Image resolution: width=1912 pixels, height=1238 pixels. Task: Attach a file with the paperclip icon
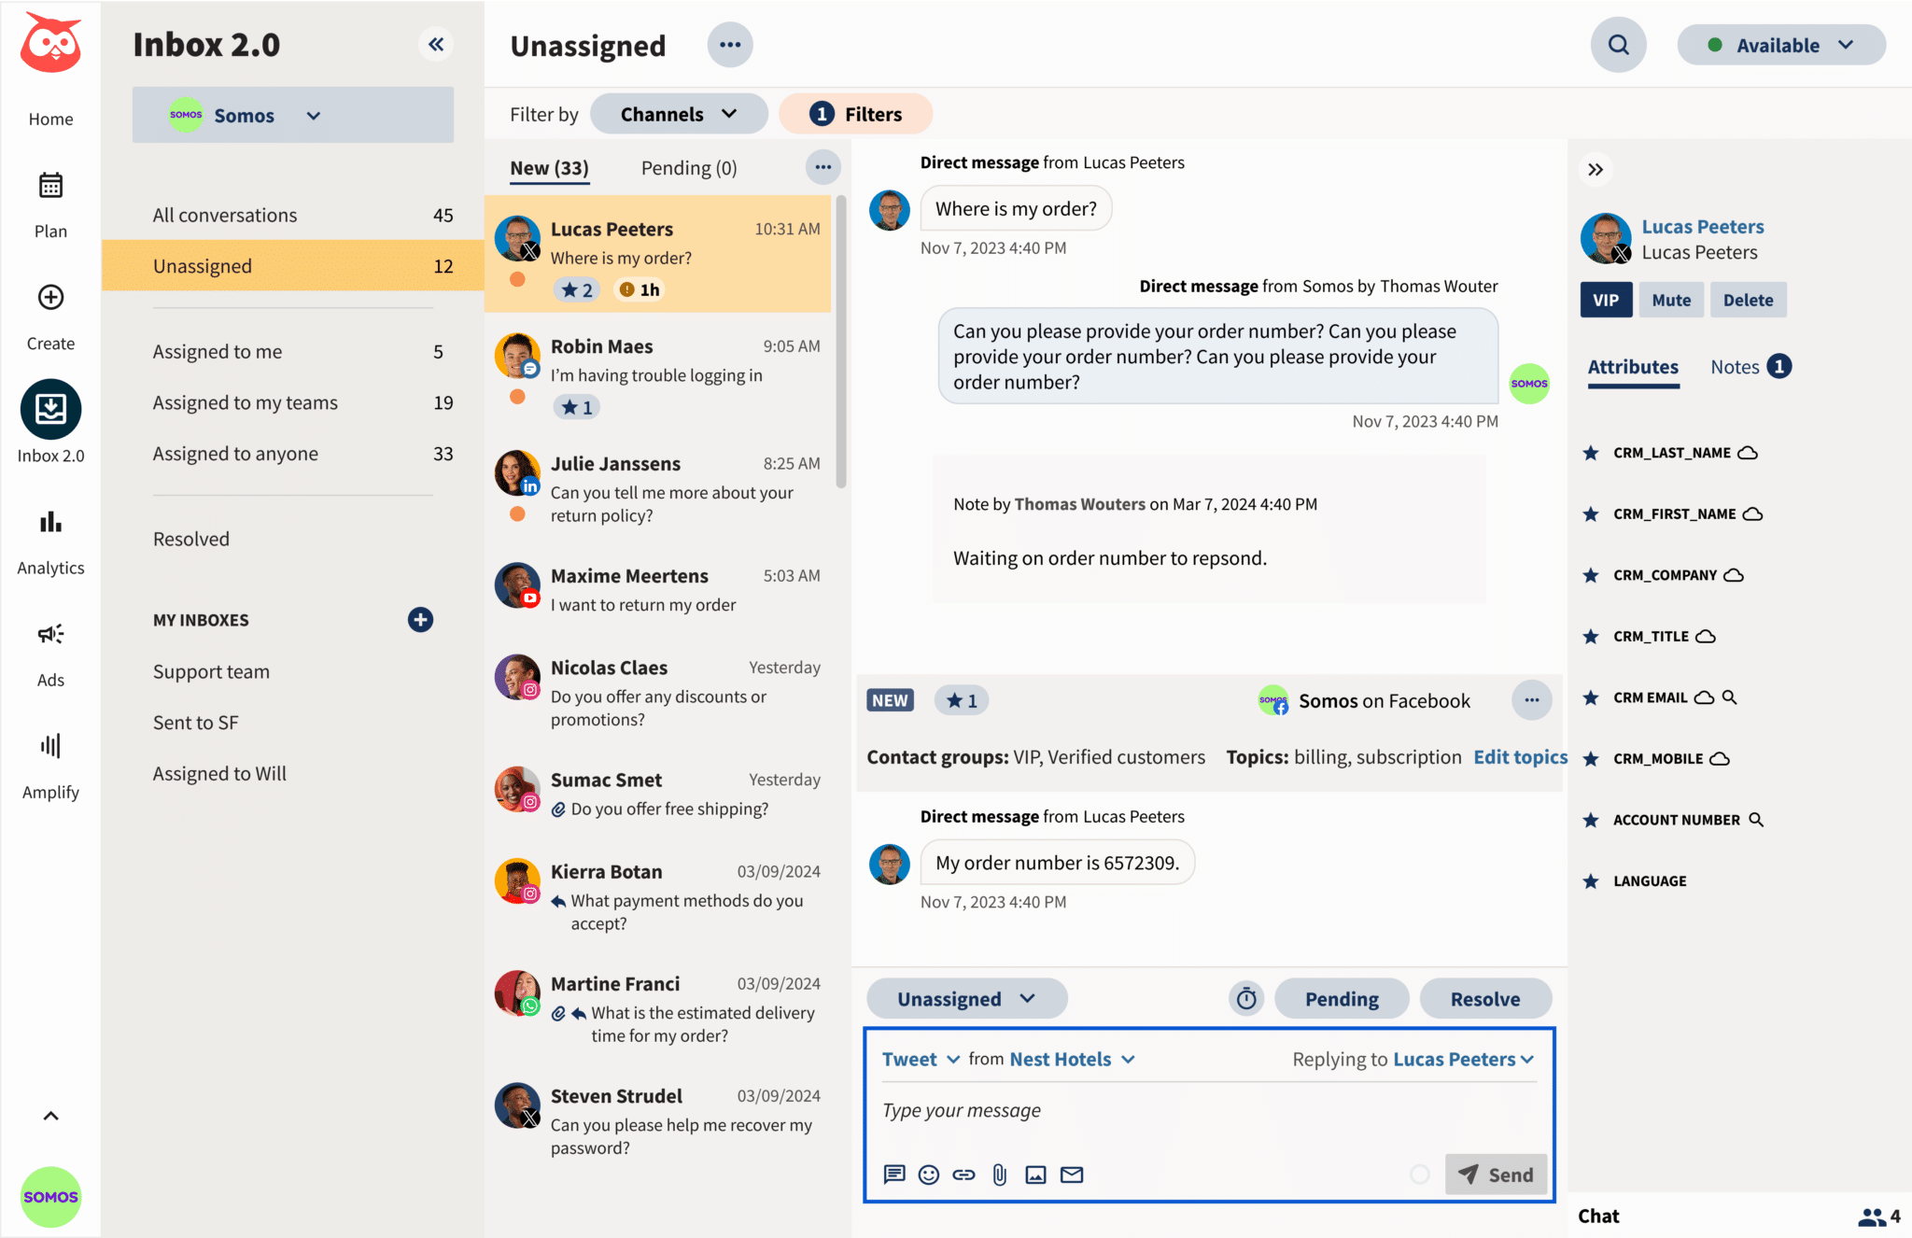point(1000,1175)
